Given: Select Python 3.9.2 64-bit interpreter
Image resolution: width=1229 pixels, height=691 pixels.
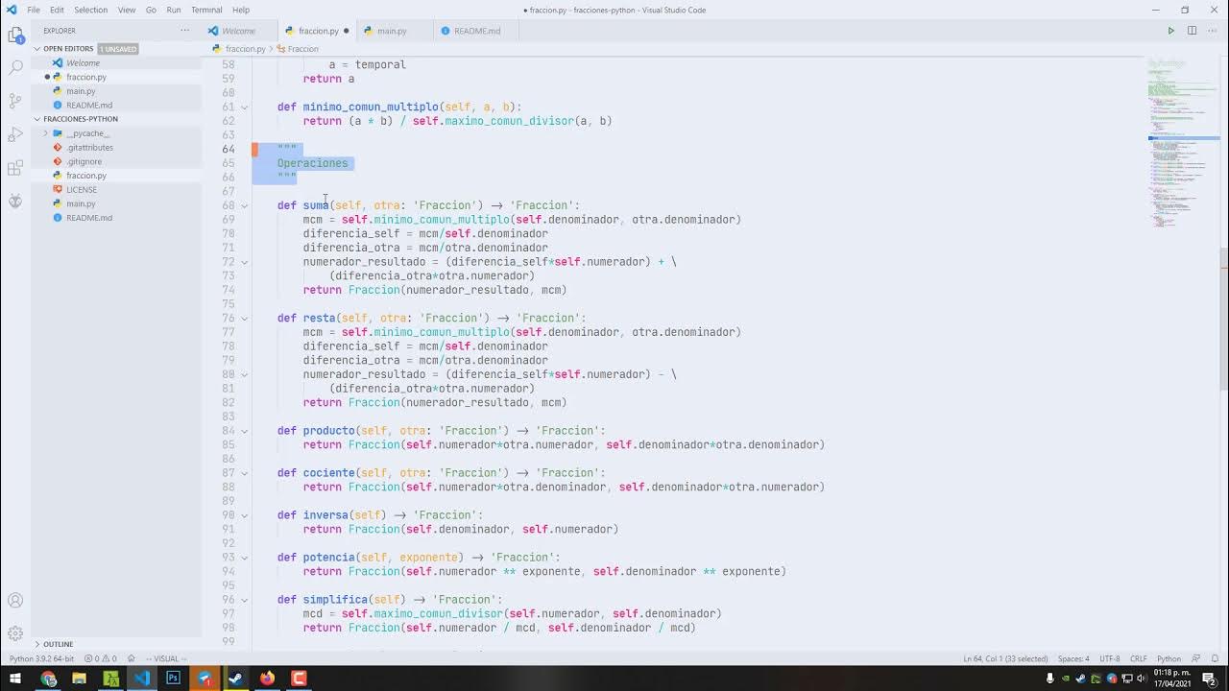Looking at the screenshot, I should click(x=41, y=658).
